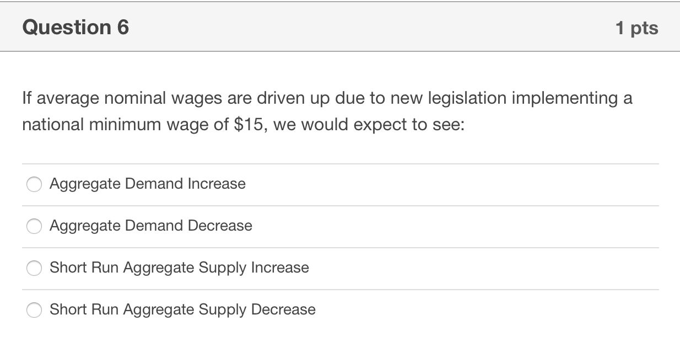Click the radio circle beside Supply Increase
Viewport: 680px width, 352px height.
tap(34, 268)
